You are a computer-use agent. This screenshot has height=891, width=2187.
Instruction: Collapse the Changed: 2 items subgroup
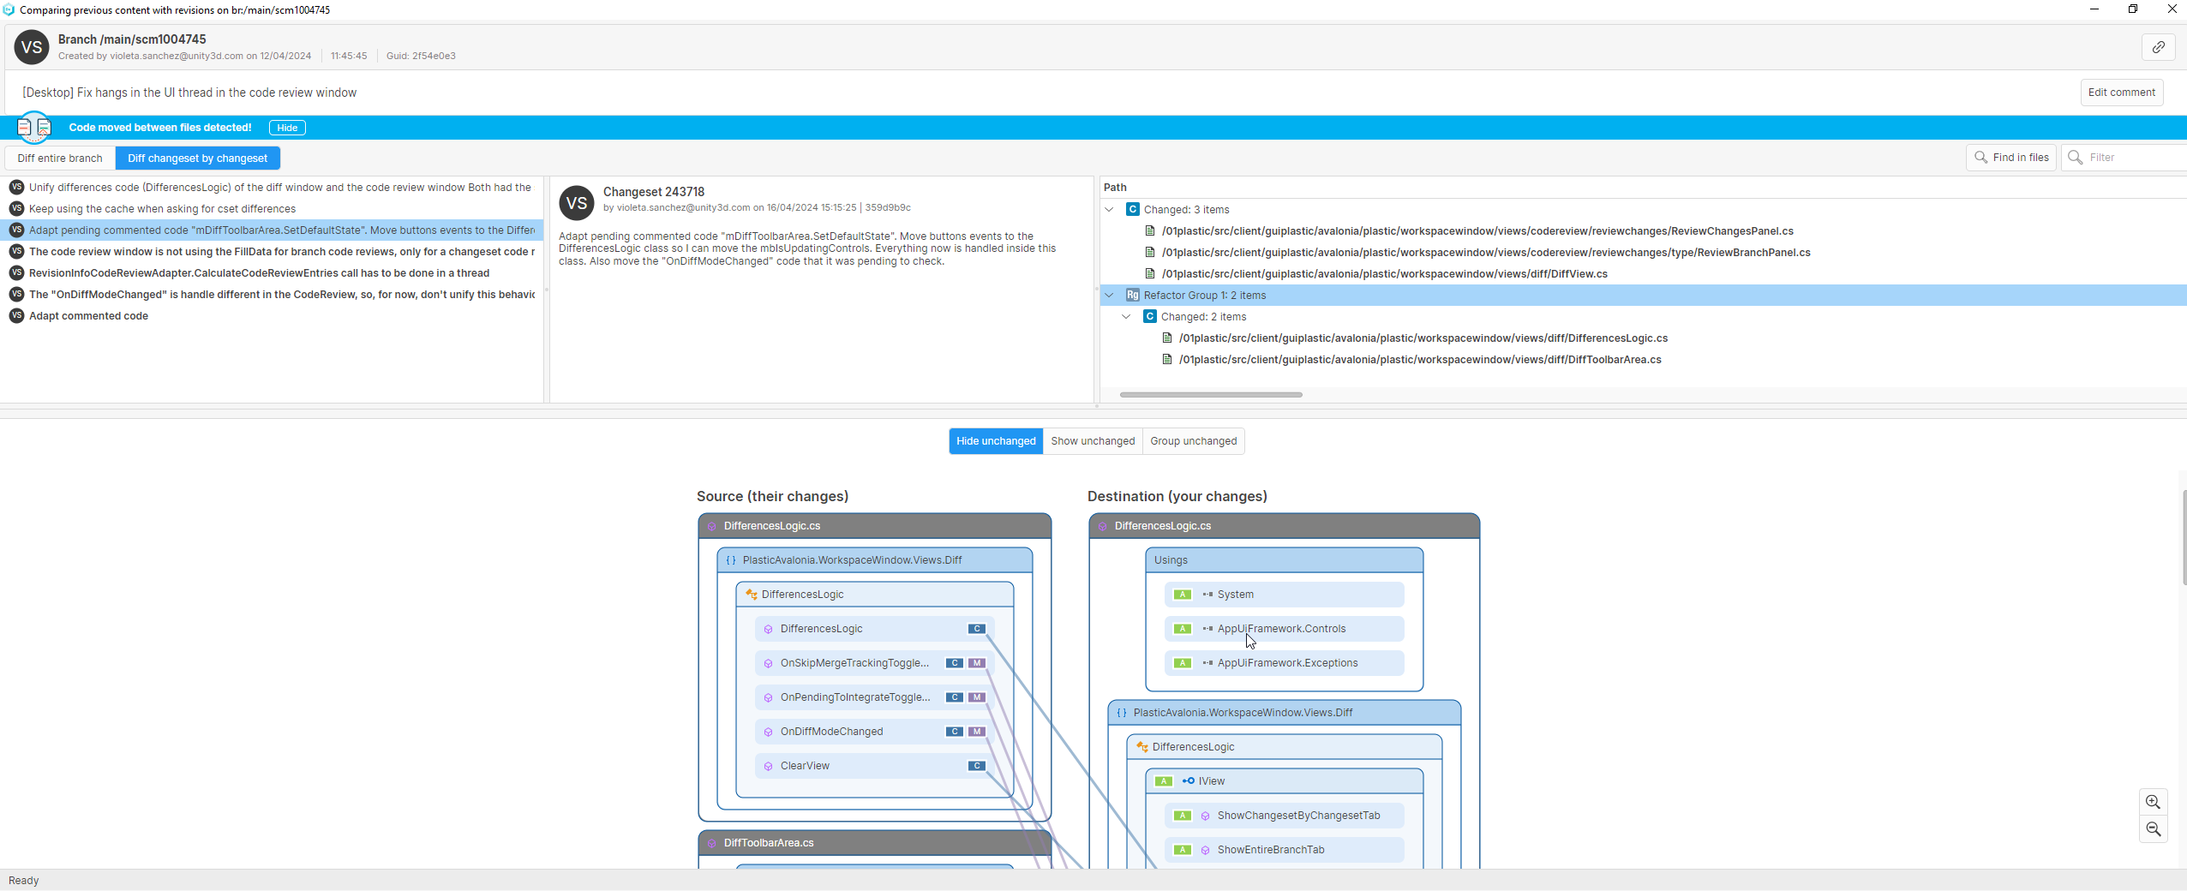point(1125,316)
